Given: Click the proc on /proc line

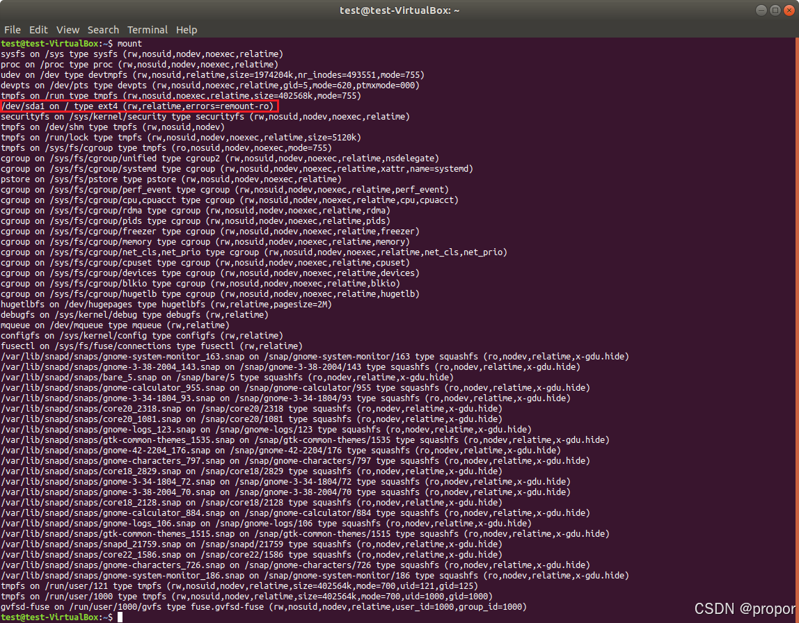Looking at the screenshot, I should (140, 65).
